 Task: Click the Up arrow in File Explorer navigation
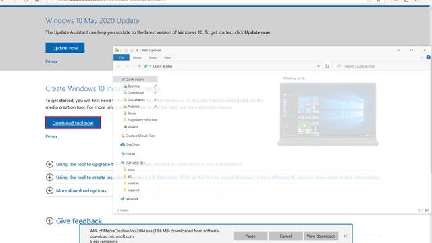140,66
